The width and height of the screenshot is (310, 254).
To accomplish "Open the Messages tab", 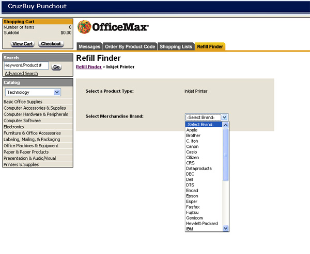I will coord(89,46).
